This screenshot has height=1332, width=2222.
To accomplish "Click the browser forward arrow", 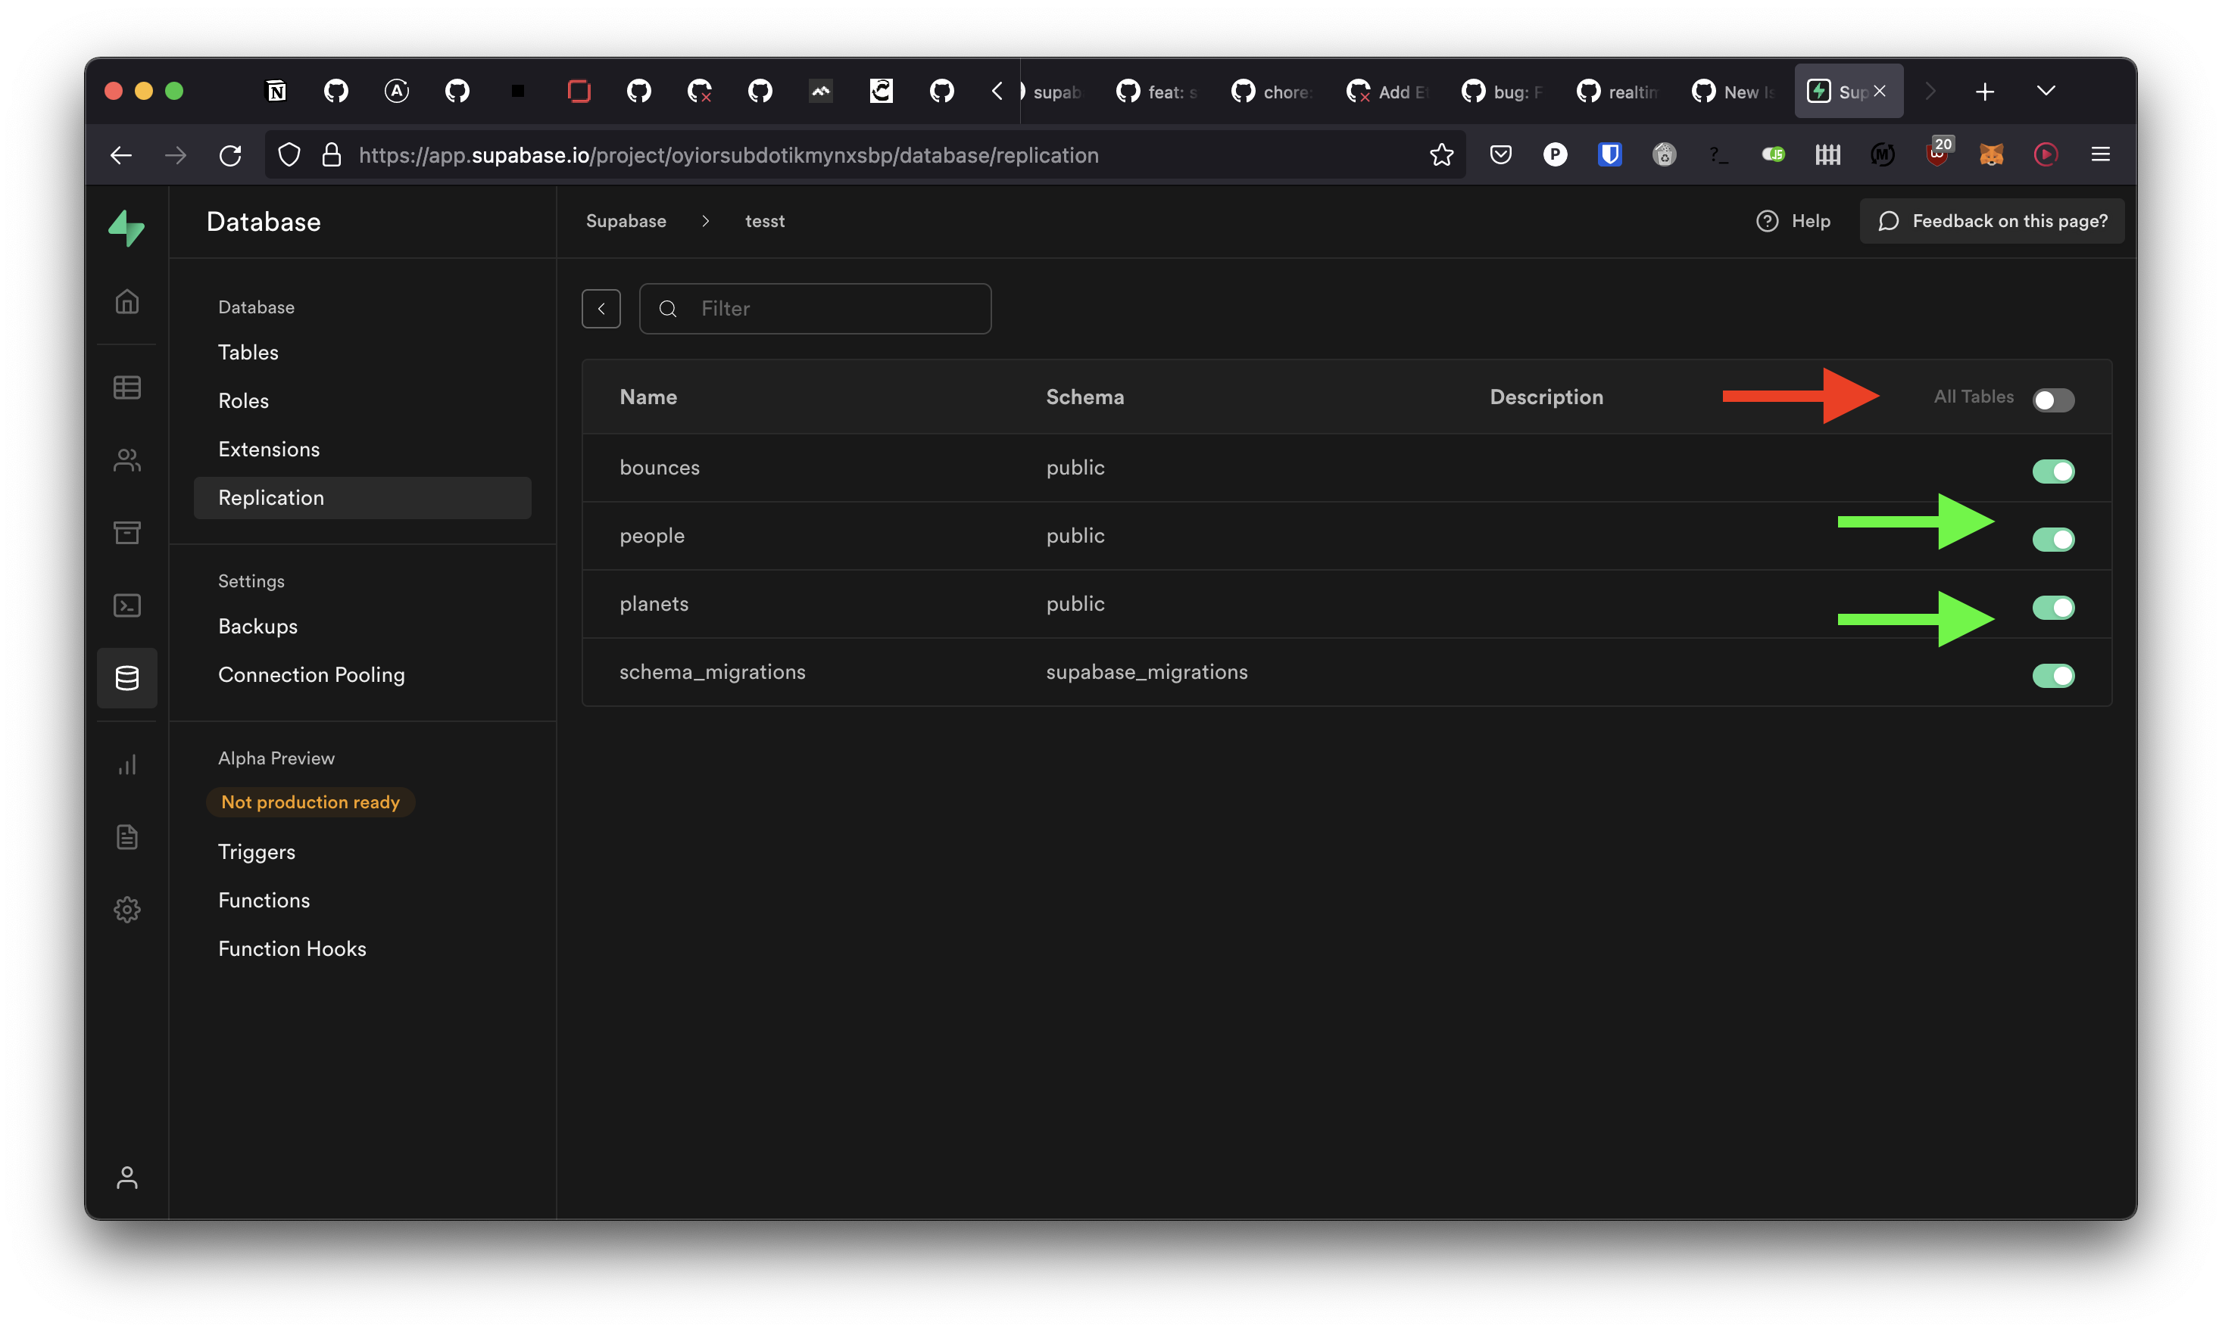I will [x=176, y=155].
